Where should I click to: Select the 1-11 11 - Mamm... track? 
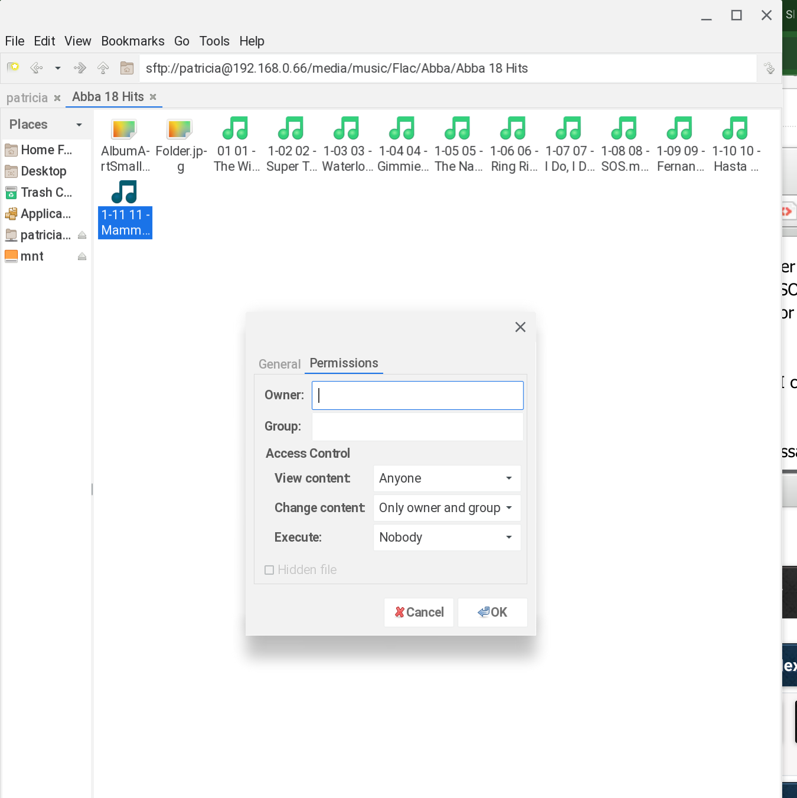pyautogui.click(x=125, y=209)
